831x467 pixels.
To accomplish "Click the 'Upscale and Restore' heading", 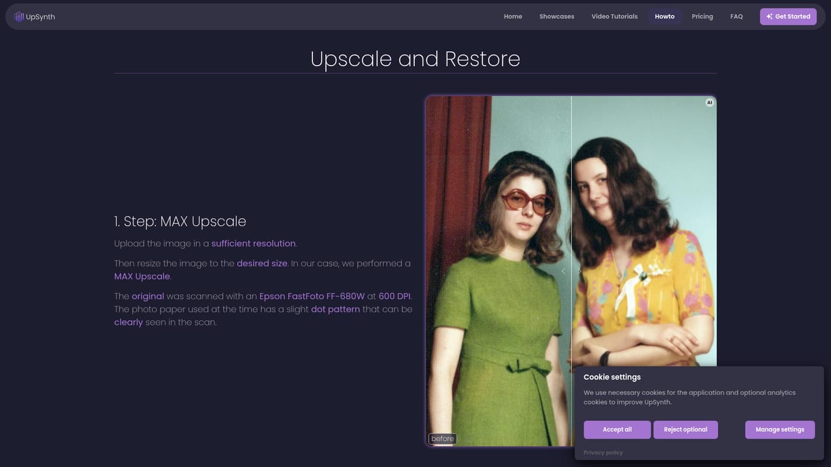I will click(x=415, y=59).
